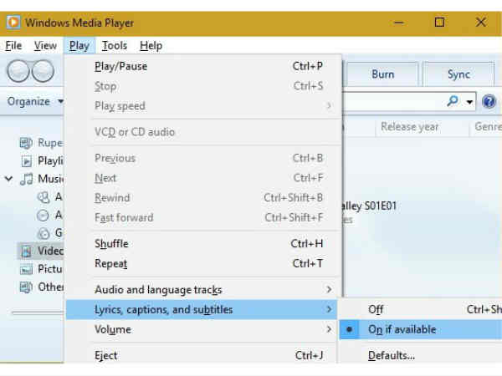Select the Genre icon under Music
Image resolution: width=502 pixels, height=376 pixels.
pyautogui.click(x=44, y=233)
